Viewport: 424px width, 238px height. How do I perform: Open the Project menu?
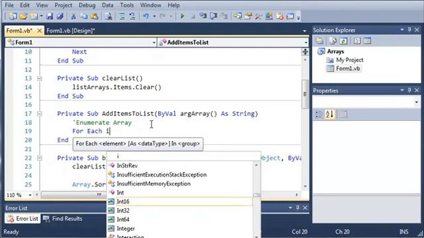pyautogui.click(x=64, y=5)
